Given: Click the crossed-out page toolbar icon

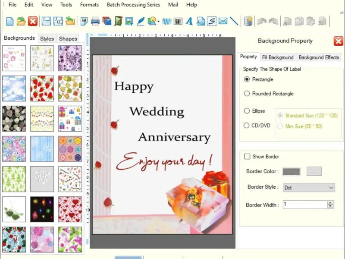Looking at the screenshot, I should 118,21.
